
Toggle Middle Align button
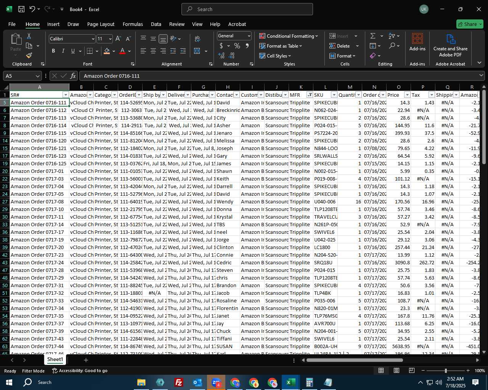[x=153, y=39]
